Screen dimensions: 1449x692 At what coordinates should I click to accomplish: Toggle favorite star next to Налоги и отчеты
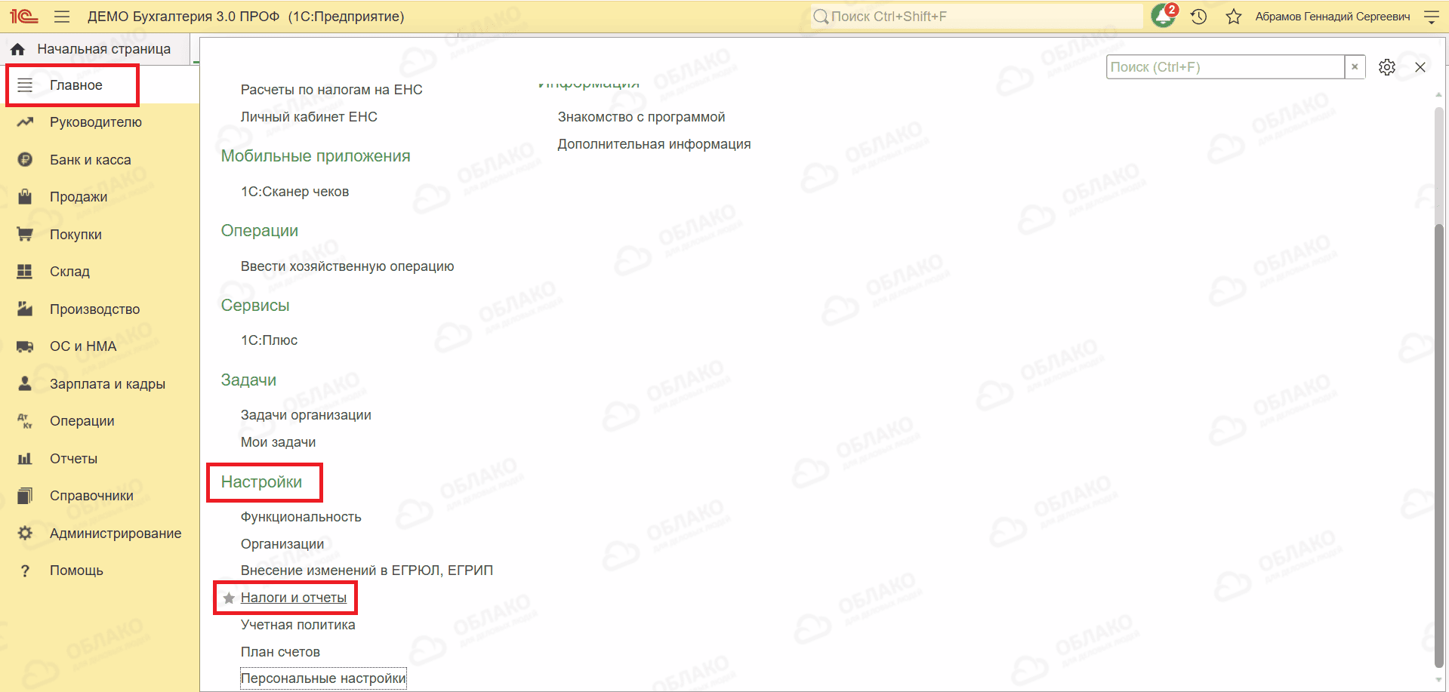(x=229, y=598)
